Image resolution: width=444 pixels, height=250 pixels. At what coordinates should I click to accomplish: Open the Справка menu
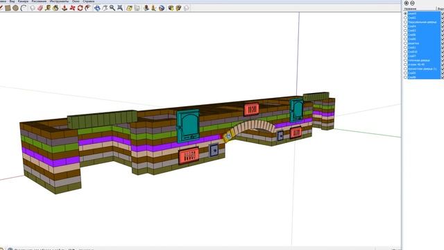pos(88,1)
